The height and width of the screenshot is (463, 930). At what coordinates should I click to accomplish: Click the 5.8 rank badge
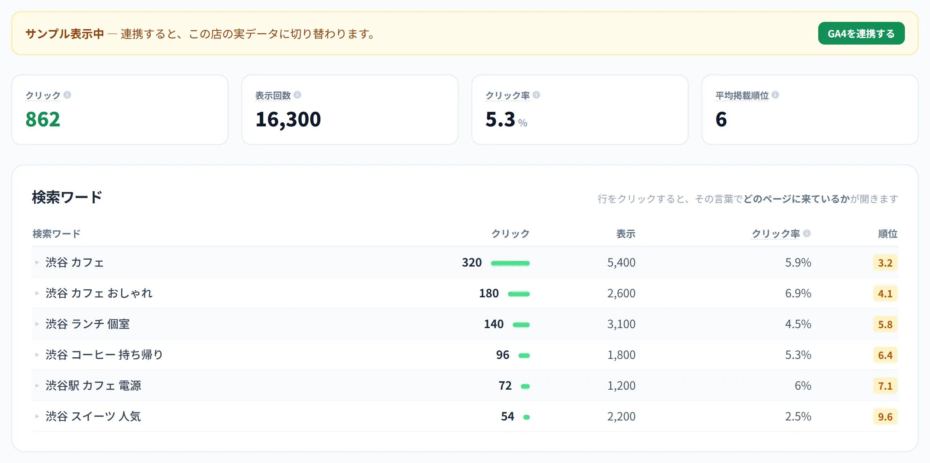tap(885, 324)
